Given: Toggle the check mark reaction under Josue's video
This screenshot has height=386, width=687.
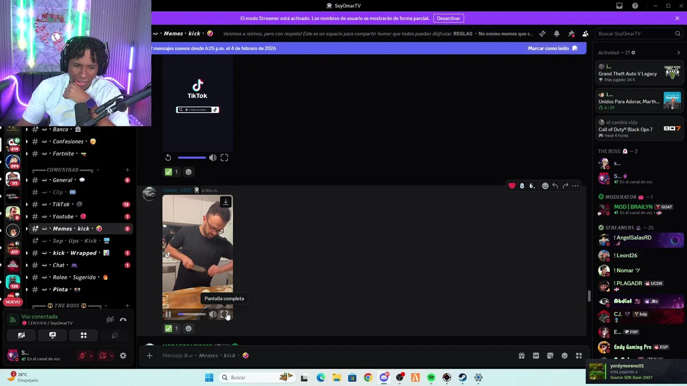Looking at the screenshot, I should pos(172,328).
